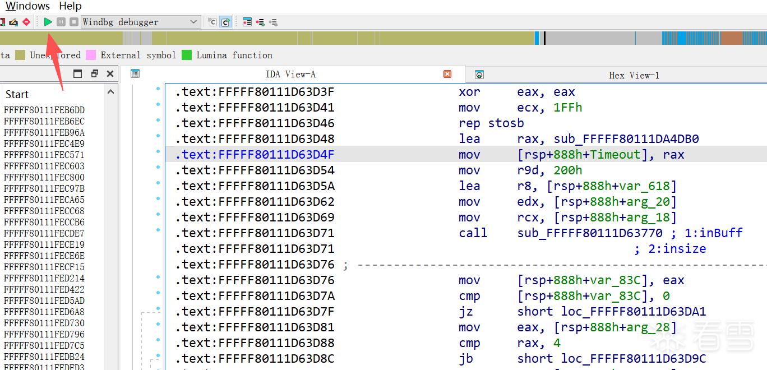The image size is (767, 370).
Task: Select function address FFFFF80111FEB6DD in list
Action: (44, 110)
